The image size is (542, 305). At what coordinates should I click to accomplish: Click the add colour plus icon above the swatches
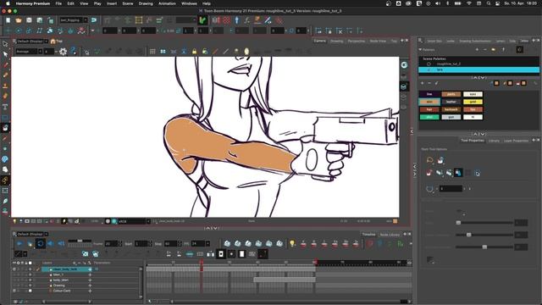(422, 83)
